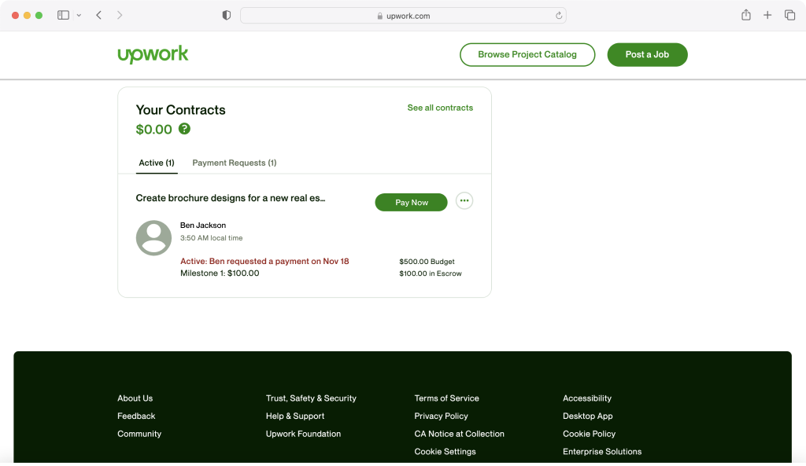Follow the See all contracts link
The image size is (806, 466).
(440, 108)
